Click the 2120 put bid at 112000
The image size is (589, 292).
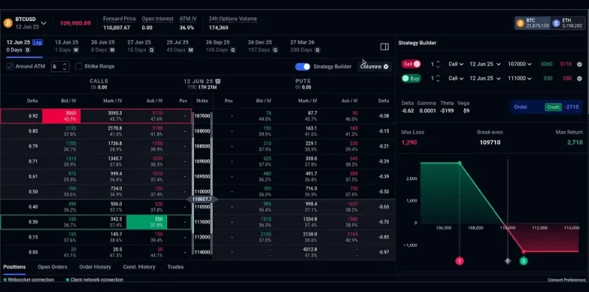pyautogui.click(x=266, y=234)
